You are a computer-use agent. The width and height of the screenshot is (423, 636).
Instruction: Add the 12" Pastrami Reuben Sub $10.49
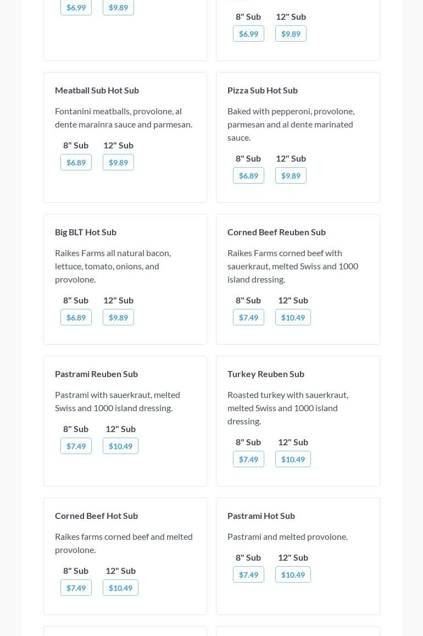click(120, 446)
